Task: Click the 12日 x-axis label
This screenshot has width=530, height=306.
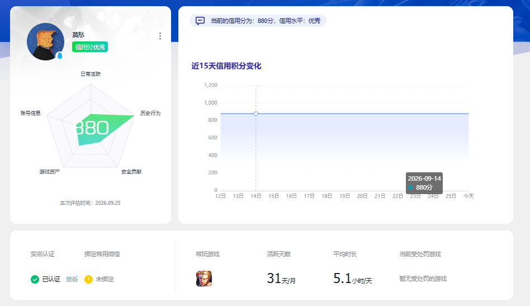Action: tap(220, 196)
